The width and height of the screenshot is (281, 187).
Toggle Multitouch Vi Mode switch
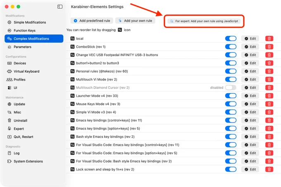[231, 79]
